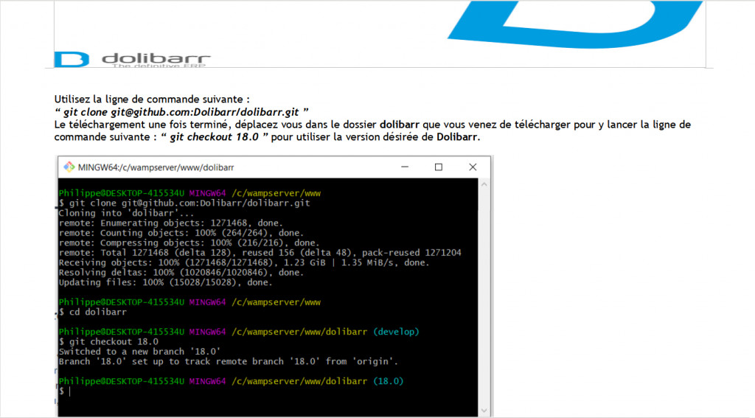Click the '(18.0)' branch indicator in terminal
The image size is (755, 418).
coord(389,381)
